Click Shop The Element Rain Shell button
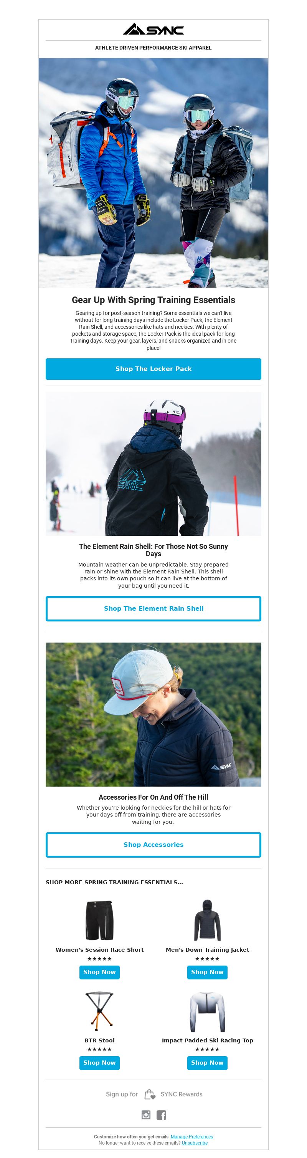Image resolution: width=307 pixels, height=1158 pixels. [x=153, y=608]
